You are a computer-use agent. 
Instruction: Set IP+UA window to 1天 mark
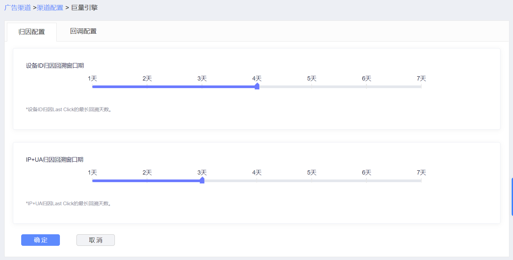point(92,181)
